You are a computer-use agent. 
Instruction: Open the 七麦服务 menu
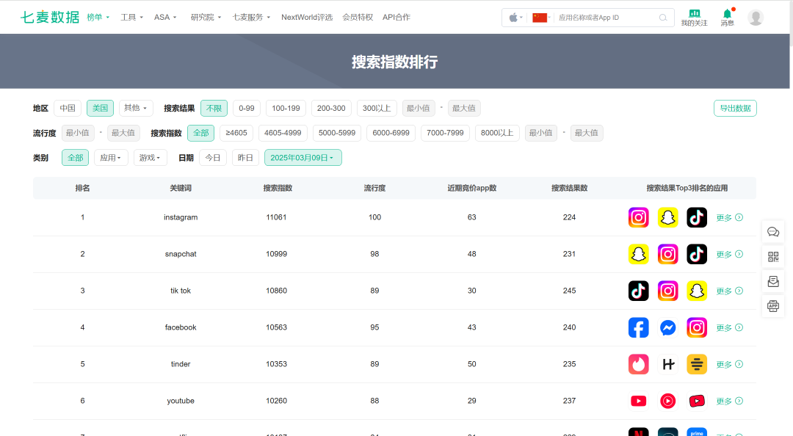251,17
